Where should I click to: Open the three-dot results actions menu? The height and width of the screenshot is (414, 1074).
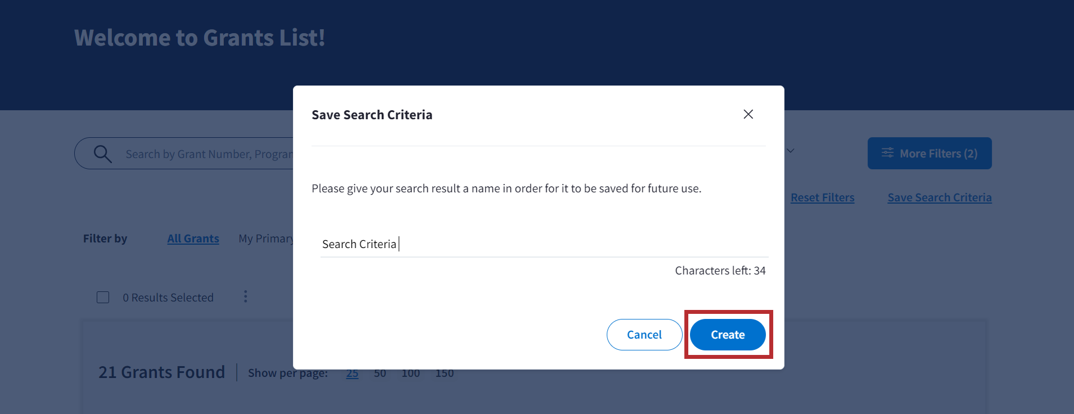coord(245,296)
